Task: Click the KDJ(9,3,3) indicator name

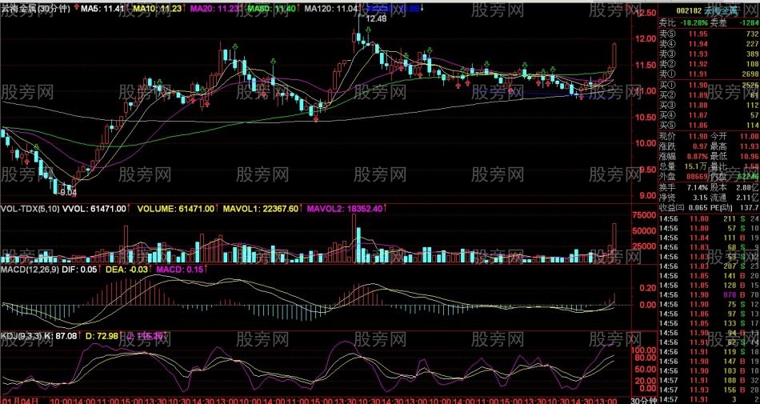Action: pos(21,336)
